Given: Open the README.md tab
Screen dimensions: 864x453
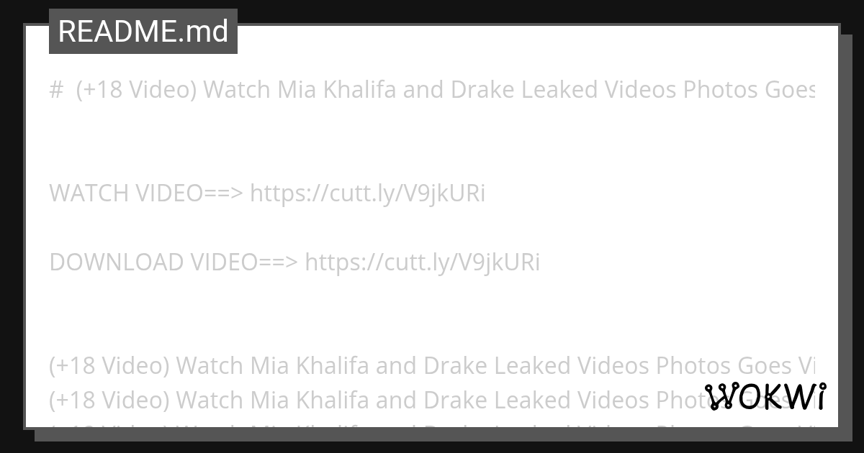Looking at the screenshot, I should point(143,32).
